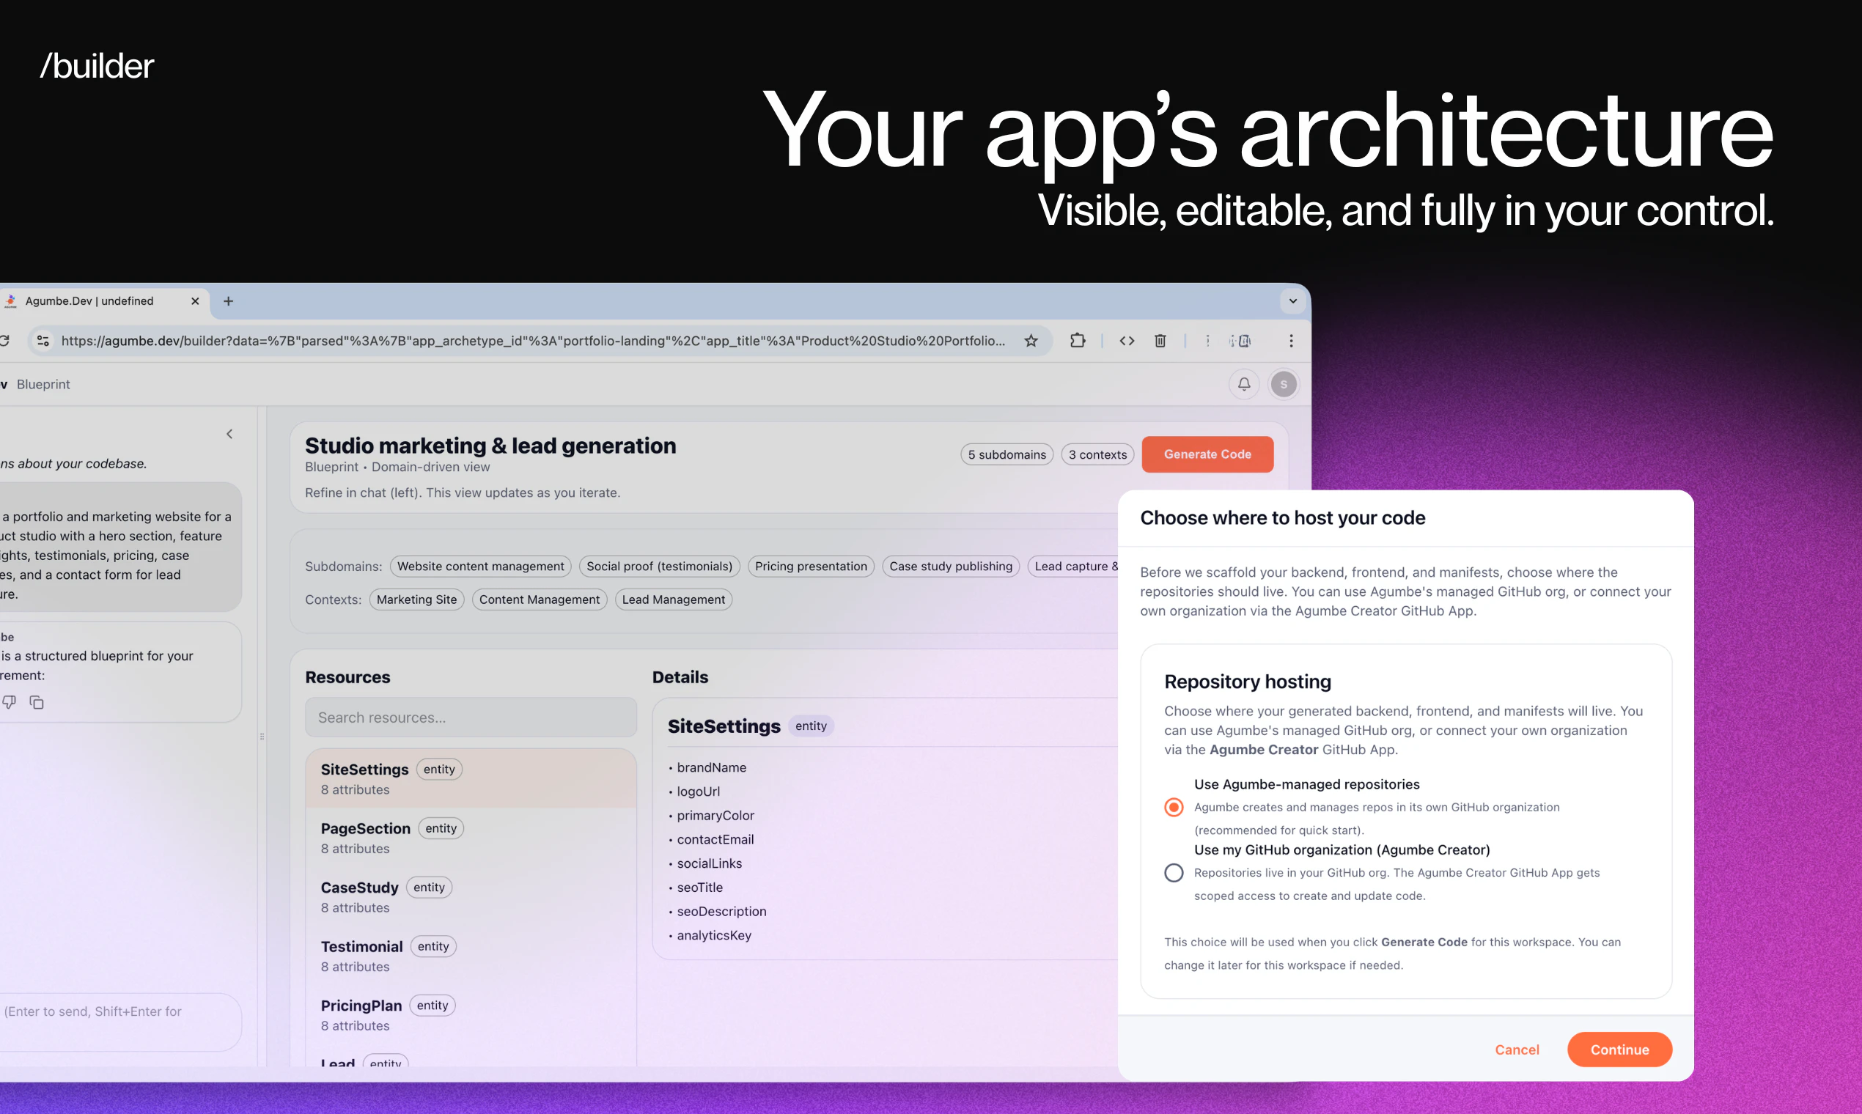
Task: Give thumbs-down feedback on the chat response
Action: pyautogui.click(x=9, y=702)
